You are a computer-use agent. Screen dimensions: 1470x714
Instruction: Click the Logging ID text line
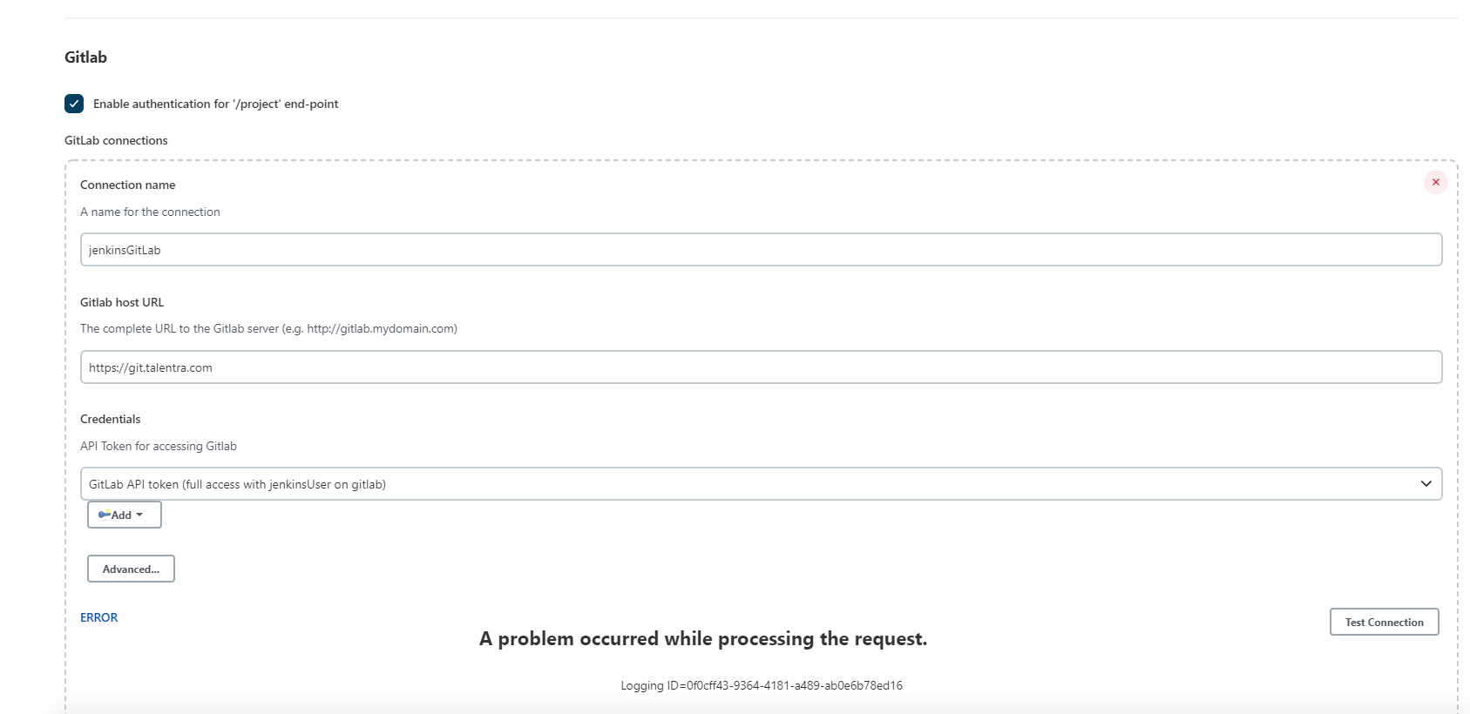pyautogui.click(x=761, y=685)
